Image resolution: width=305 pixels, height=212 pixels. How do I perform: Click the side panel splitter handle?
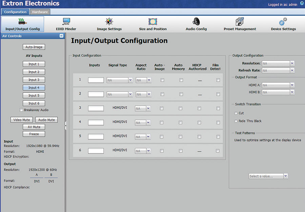[x=65, y=126]
